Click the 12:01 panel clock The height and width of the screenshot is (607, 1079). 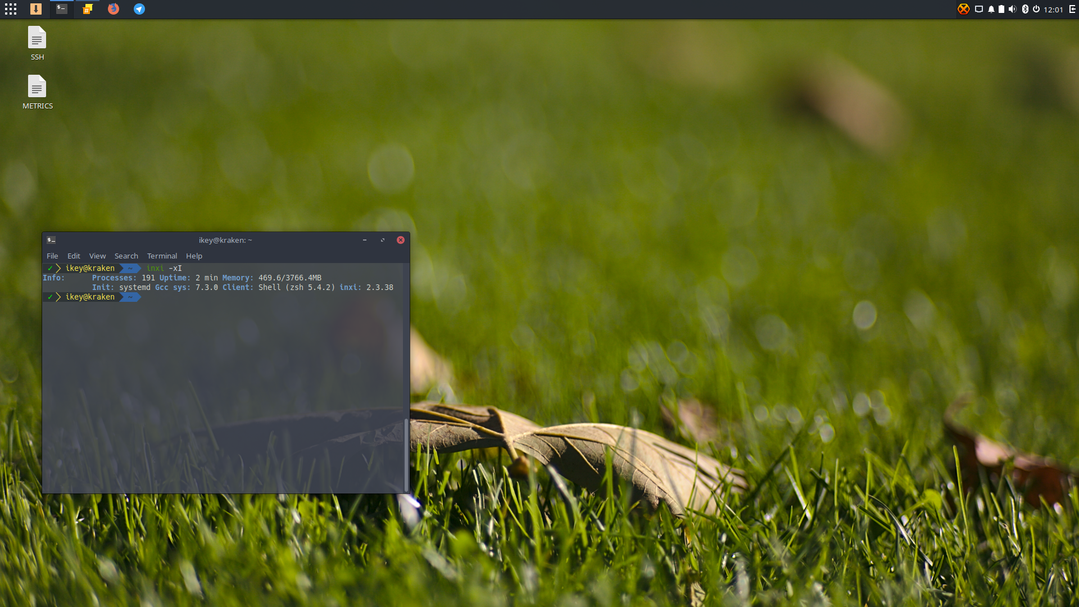coord(1053,10)
